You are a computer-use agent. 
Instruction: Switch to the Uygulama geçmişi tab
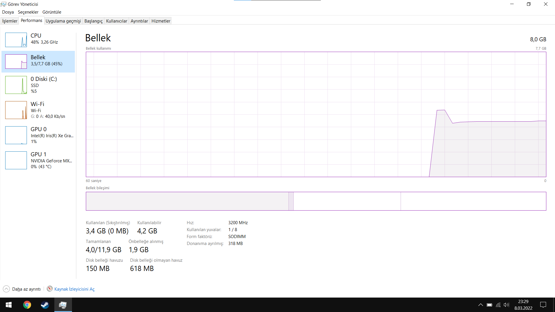[63, 21]
